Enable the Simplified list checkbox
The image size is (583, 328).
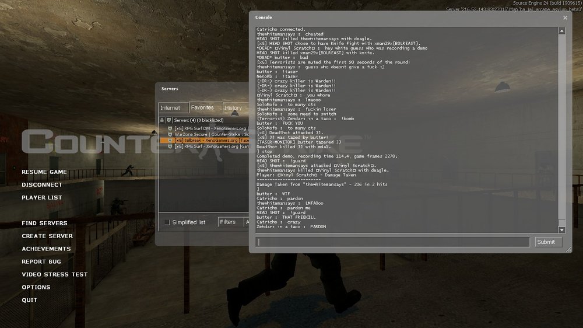[x=167, y=222]
